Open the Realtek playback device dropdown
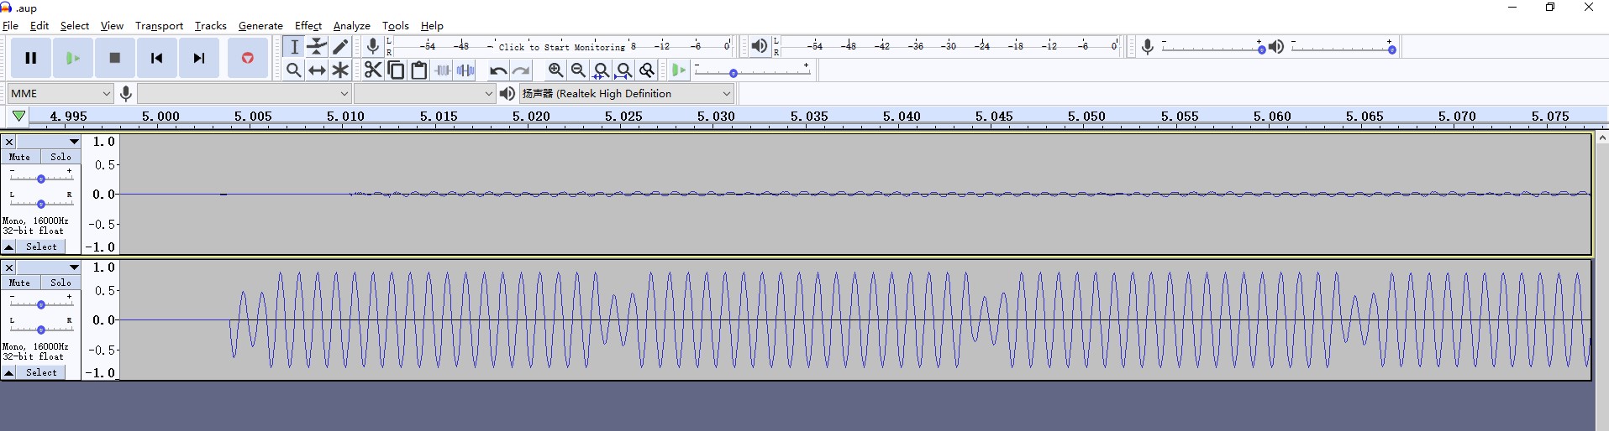The image size is (1609, 431). pos(626,94)
